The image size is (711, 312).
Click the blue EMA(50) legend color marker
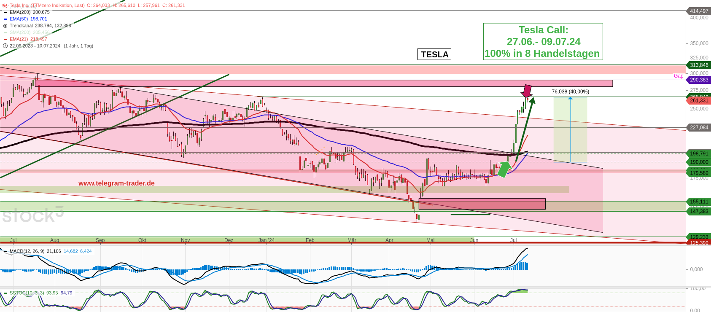5,19
